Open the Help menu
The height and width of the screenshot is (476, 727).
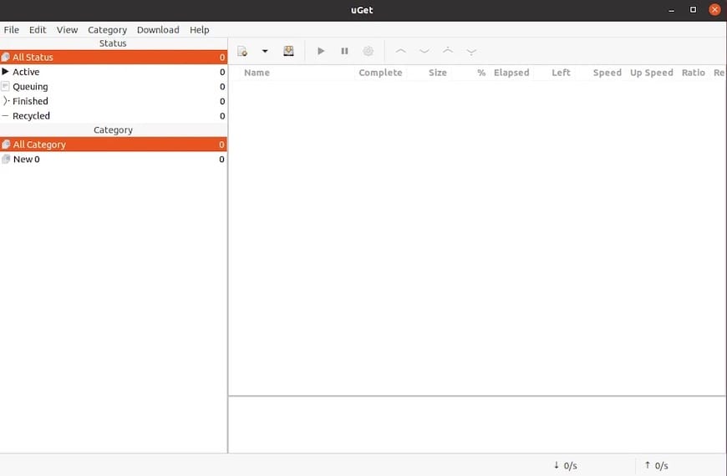tap(200, 30)
